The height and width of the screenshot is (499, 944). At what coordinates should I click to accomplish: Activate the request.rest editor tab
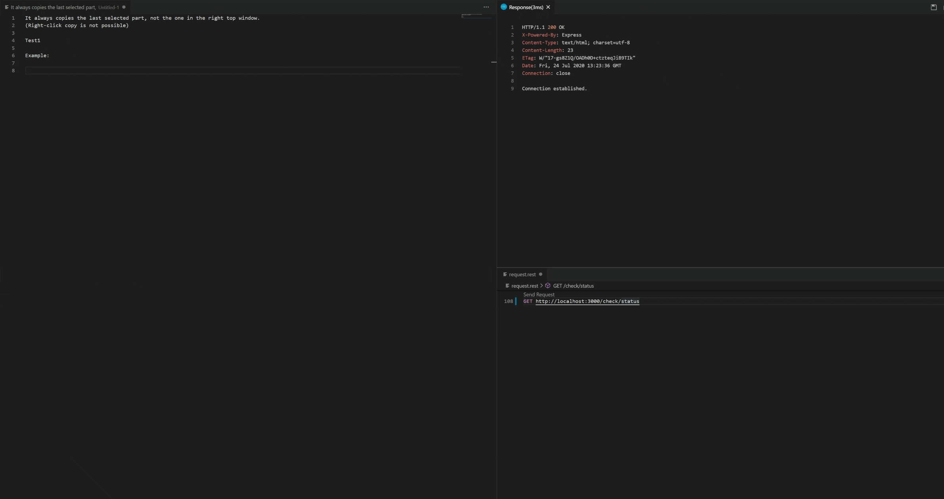523,274
